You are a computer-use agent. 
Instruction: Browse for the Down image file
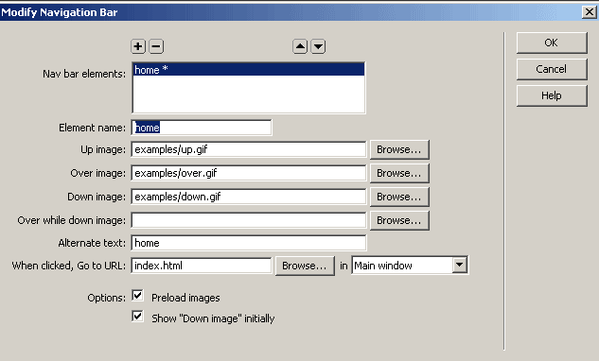399,197
